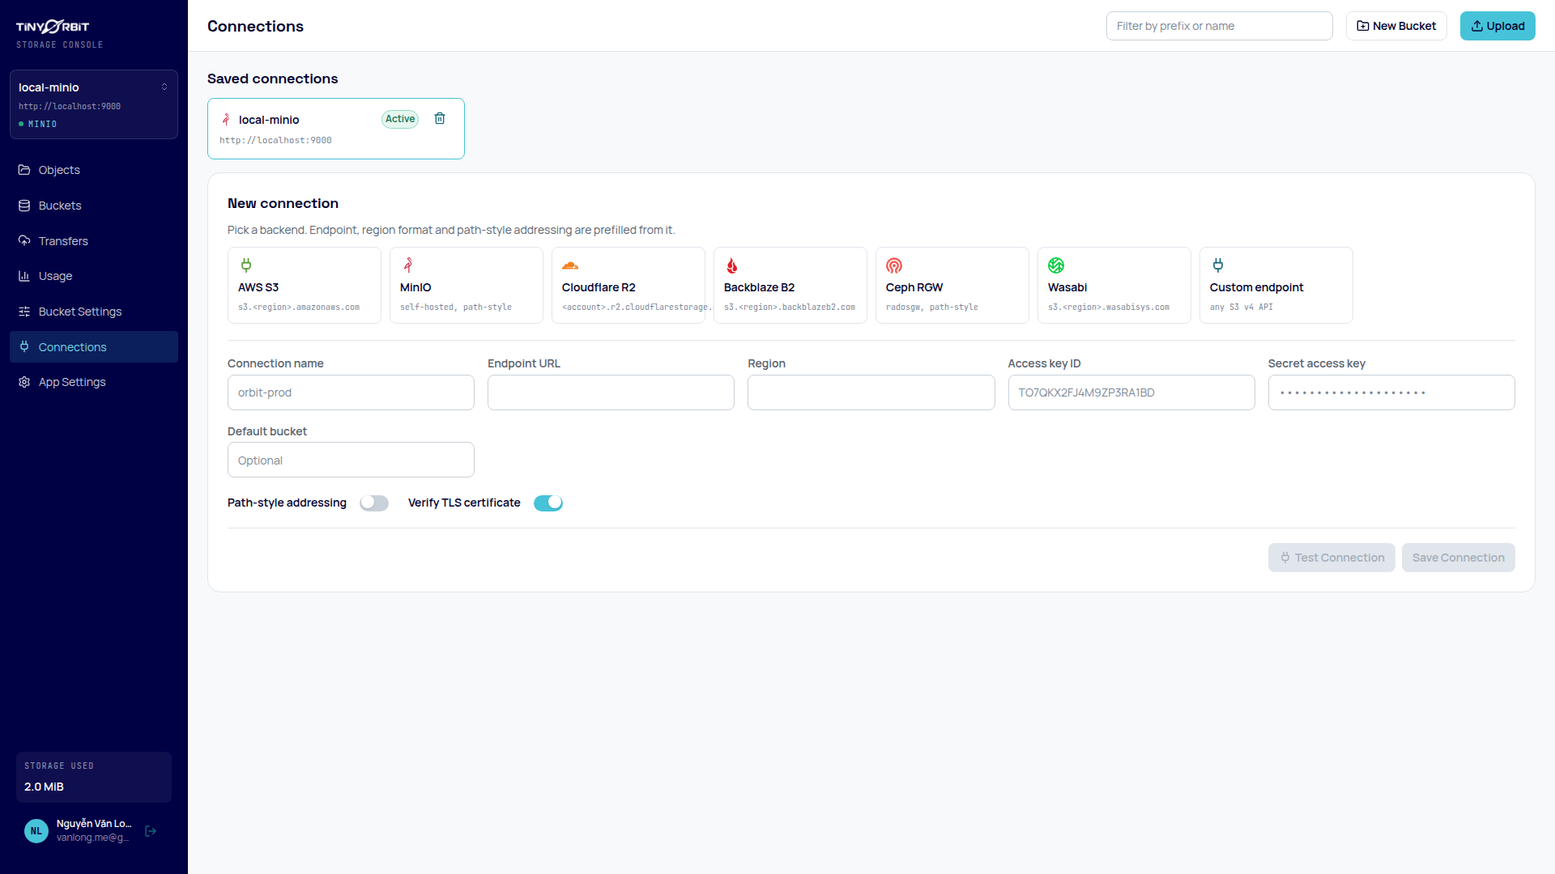Click the Buckets database icon in sidebar
The image size is (1555, 874).
coord(24,206)
